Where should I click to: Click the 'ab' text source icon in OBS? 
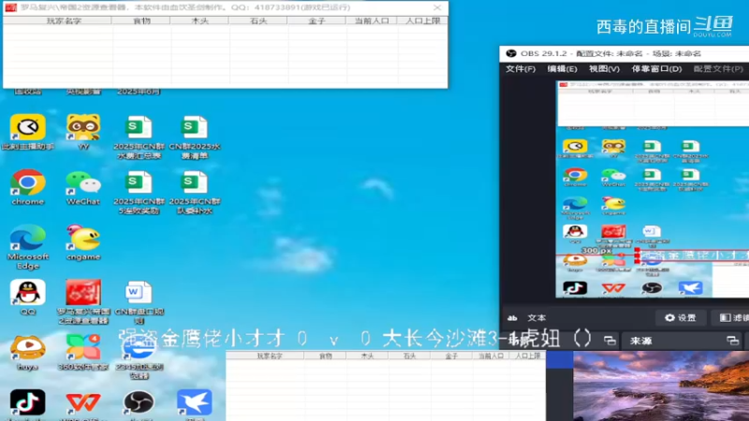pos(512,318)
